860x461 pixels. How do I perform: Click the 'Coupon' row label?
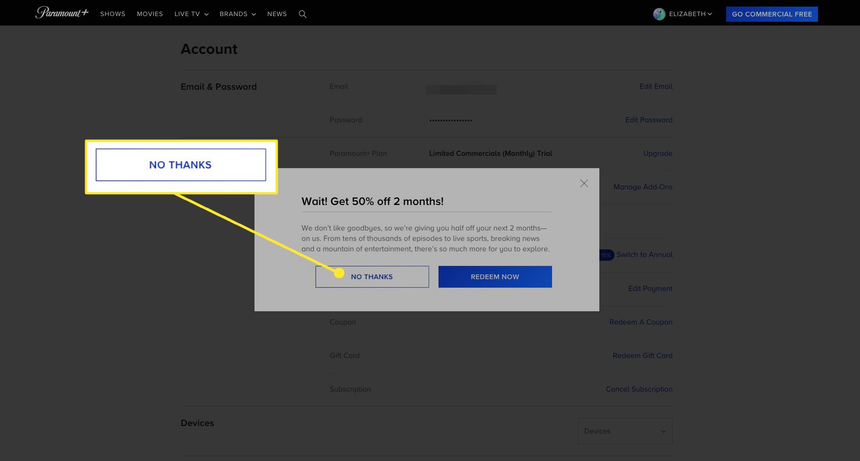(342, 322)
